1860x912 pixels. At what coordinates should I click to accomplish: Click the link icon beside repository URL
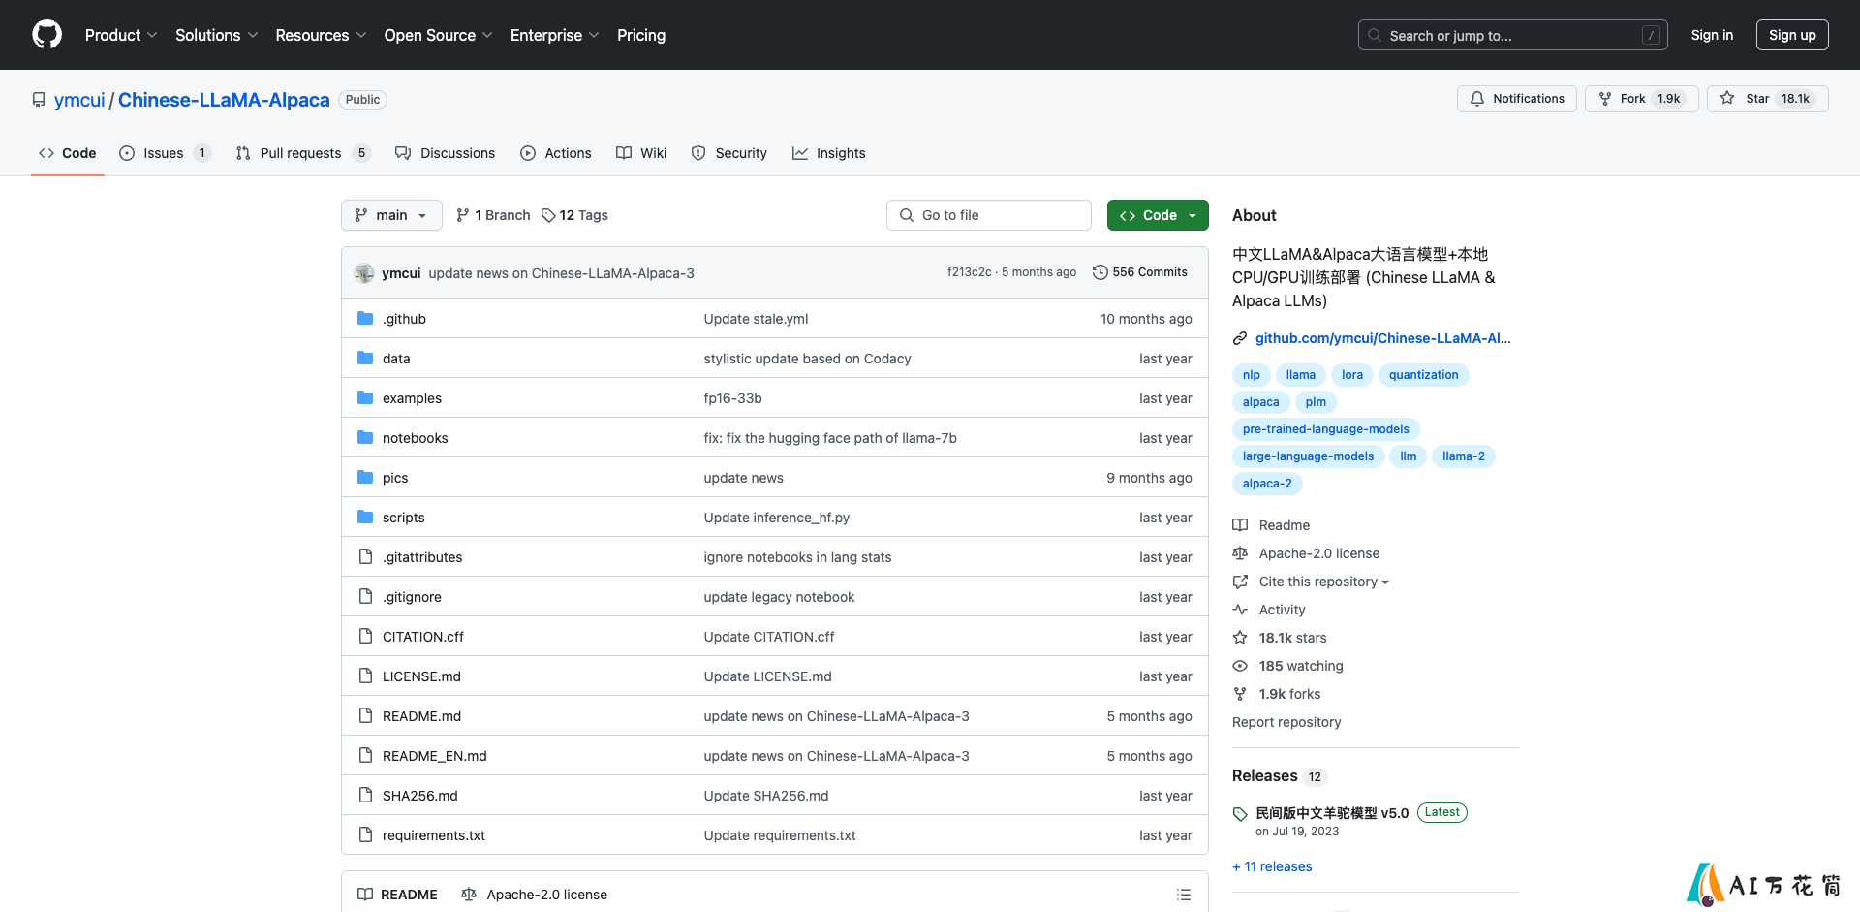coord(1240,338)
